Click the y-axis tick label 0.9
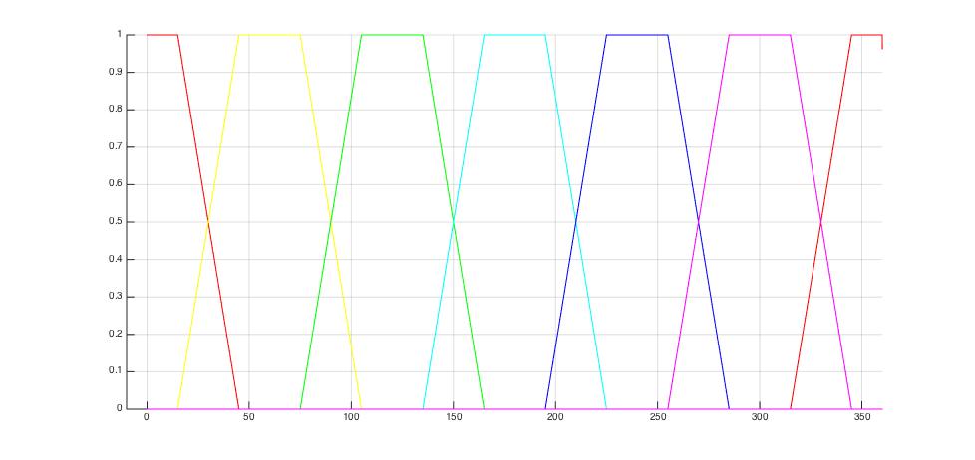This screenshot has width=975, height=460. (115, 72)
